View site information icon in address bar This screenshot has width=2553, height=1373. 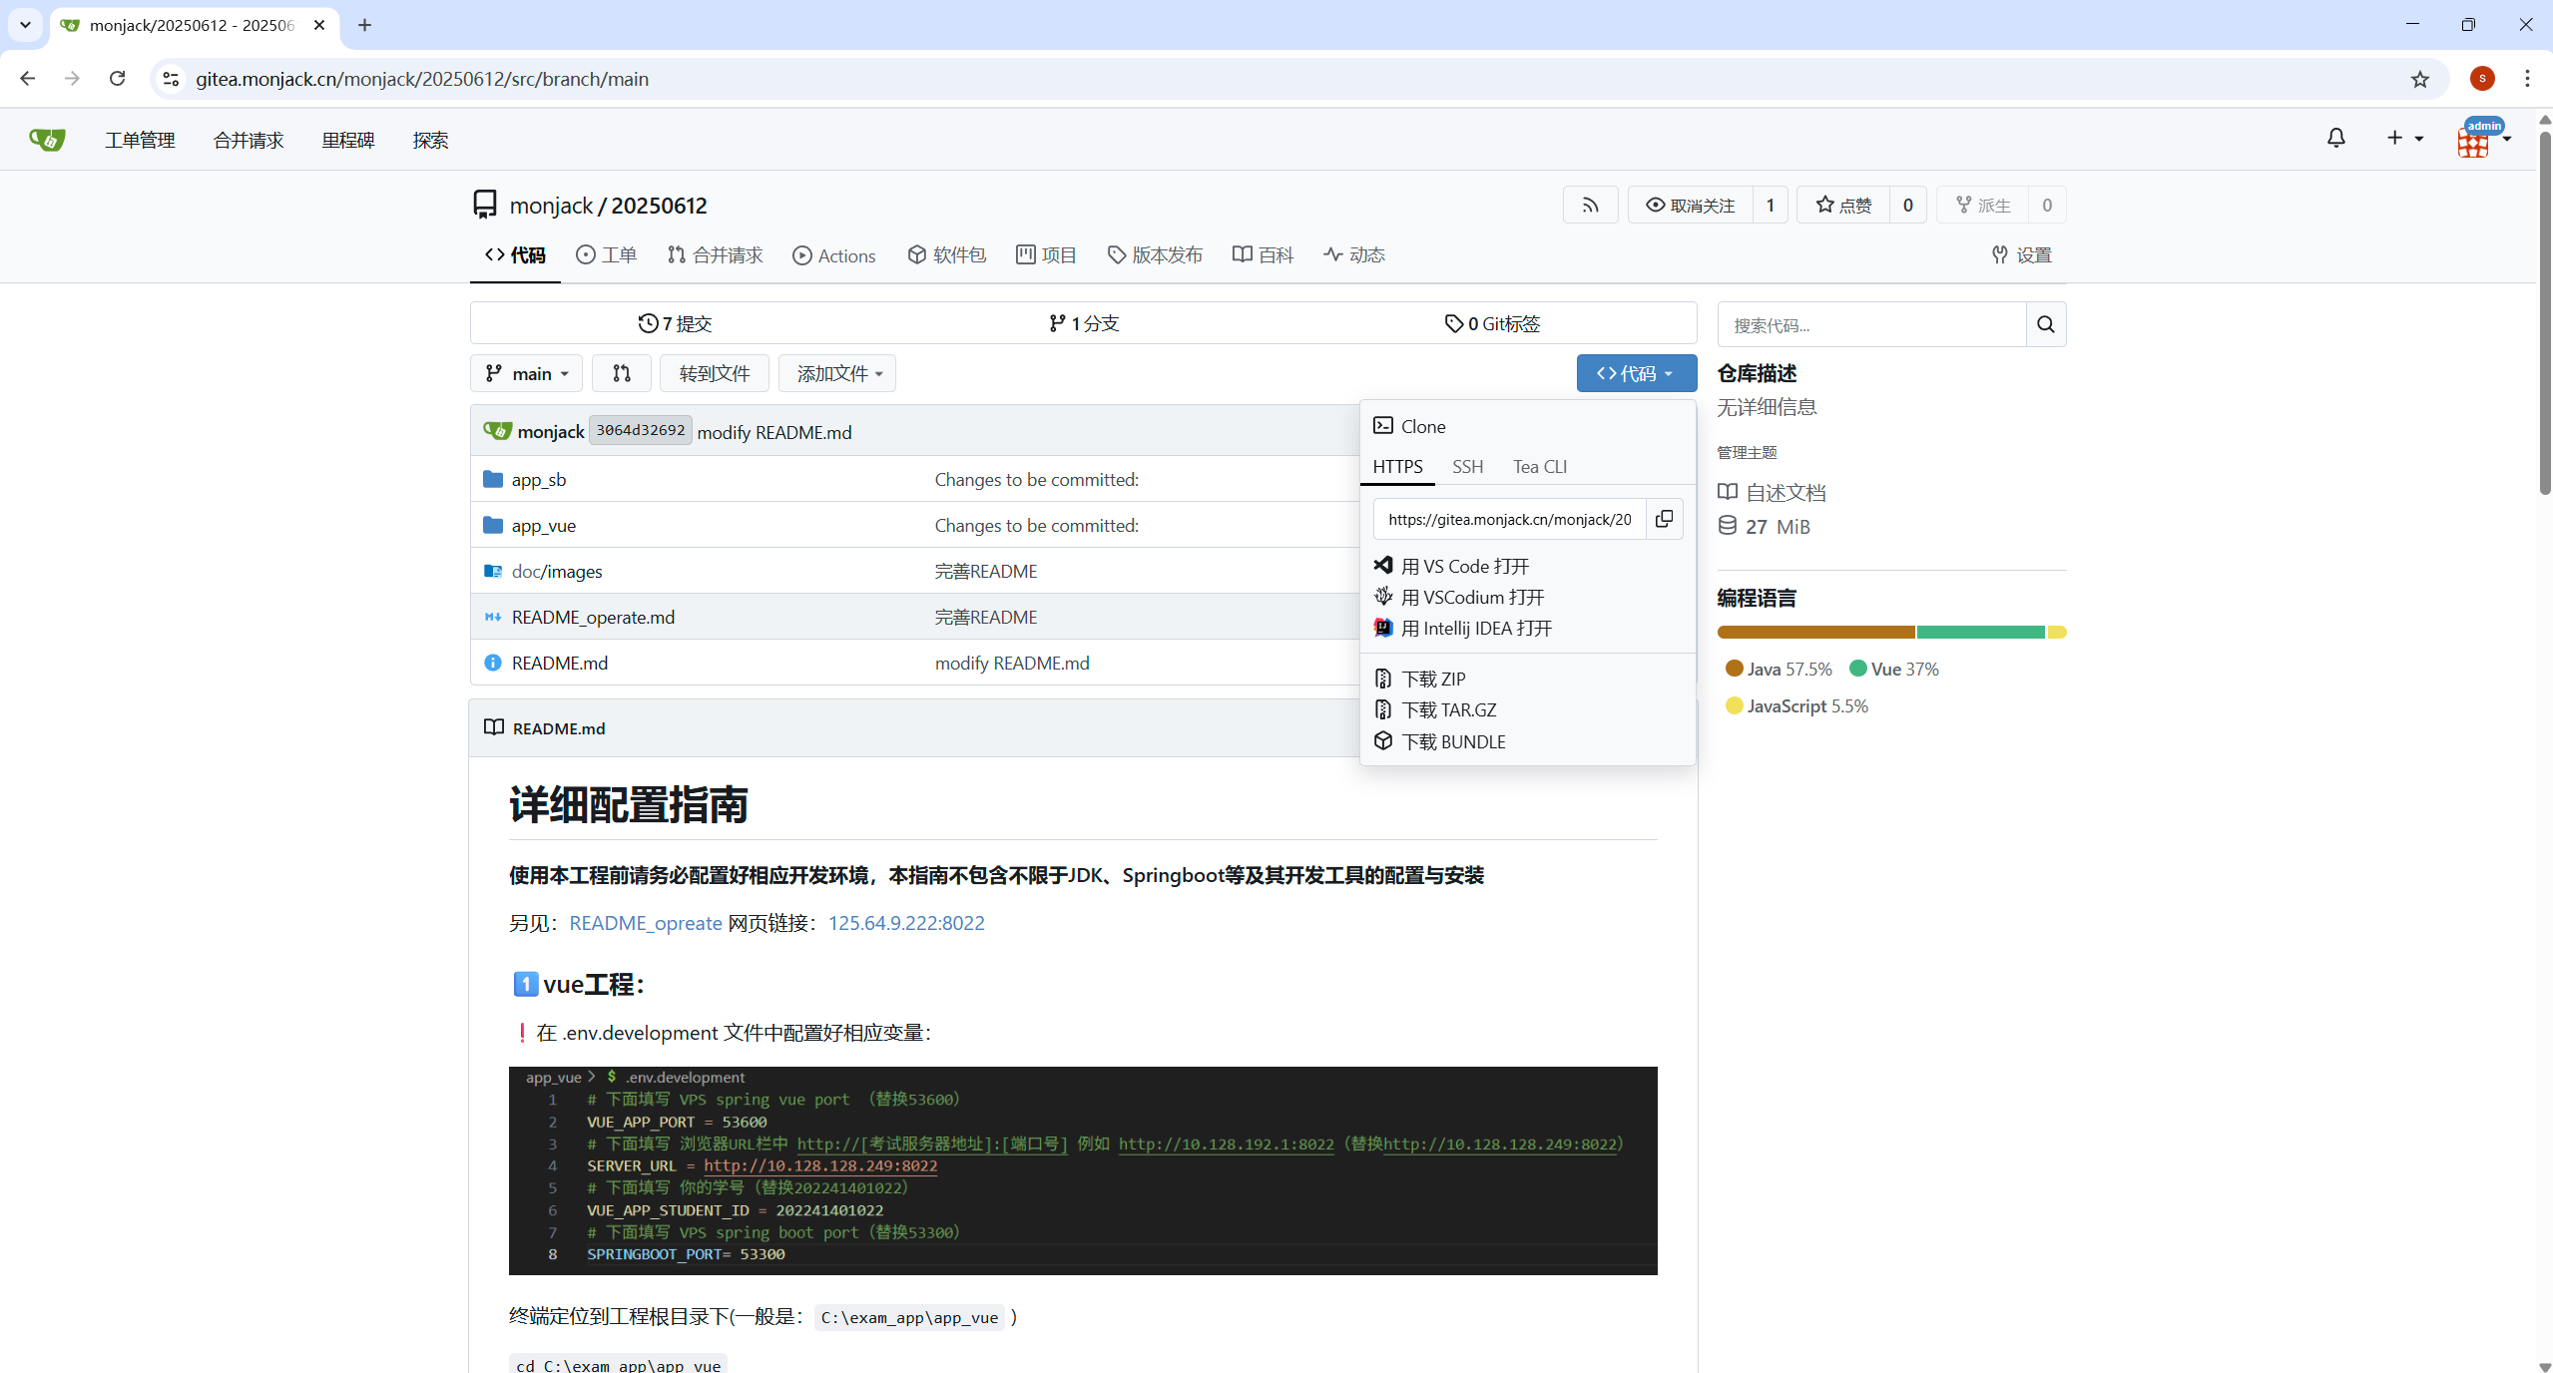click(171, 79)
